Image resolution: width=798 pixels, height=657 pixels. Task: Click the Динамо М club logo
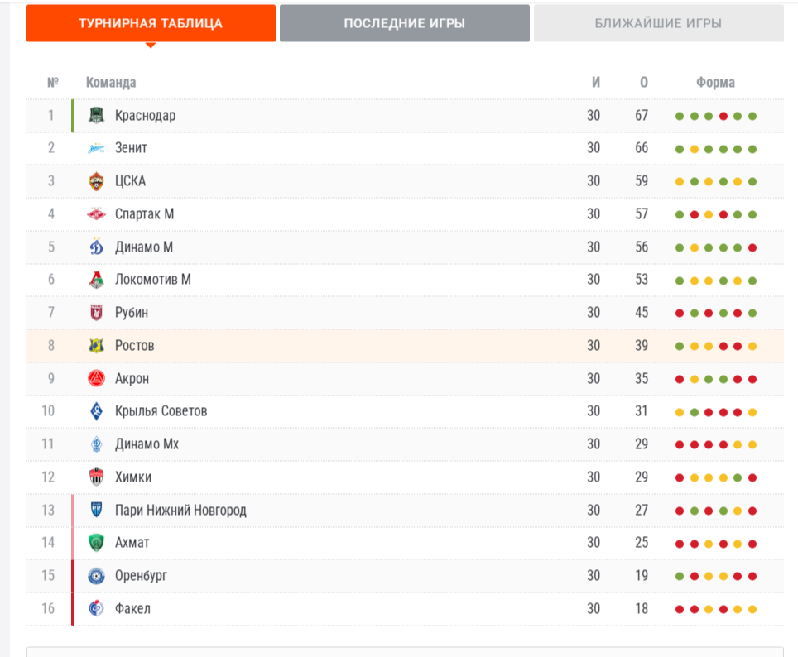pyautogui.click(x=97, y=247)
